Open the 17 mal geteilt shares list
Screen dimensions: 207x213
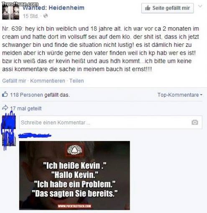[x=26, y=108]
